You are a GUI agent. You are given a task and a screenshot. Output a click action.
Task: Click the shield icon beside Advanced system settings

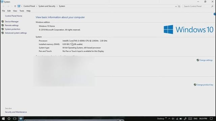coord(3,33)
